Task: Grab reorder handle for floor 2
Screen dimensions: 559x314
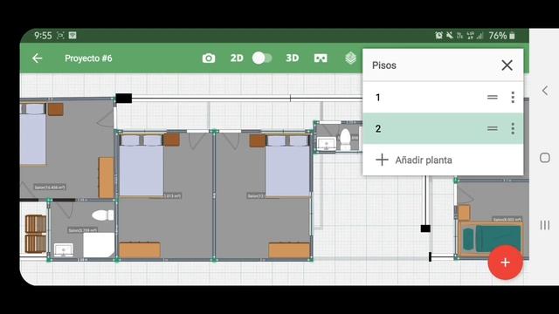Action: coord(493,128)
